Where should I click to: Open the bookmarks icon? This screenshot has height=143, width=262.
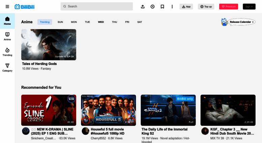(162, 6)
